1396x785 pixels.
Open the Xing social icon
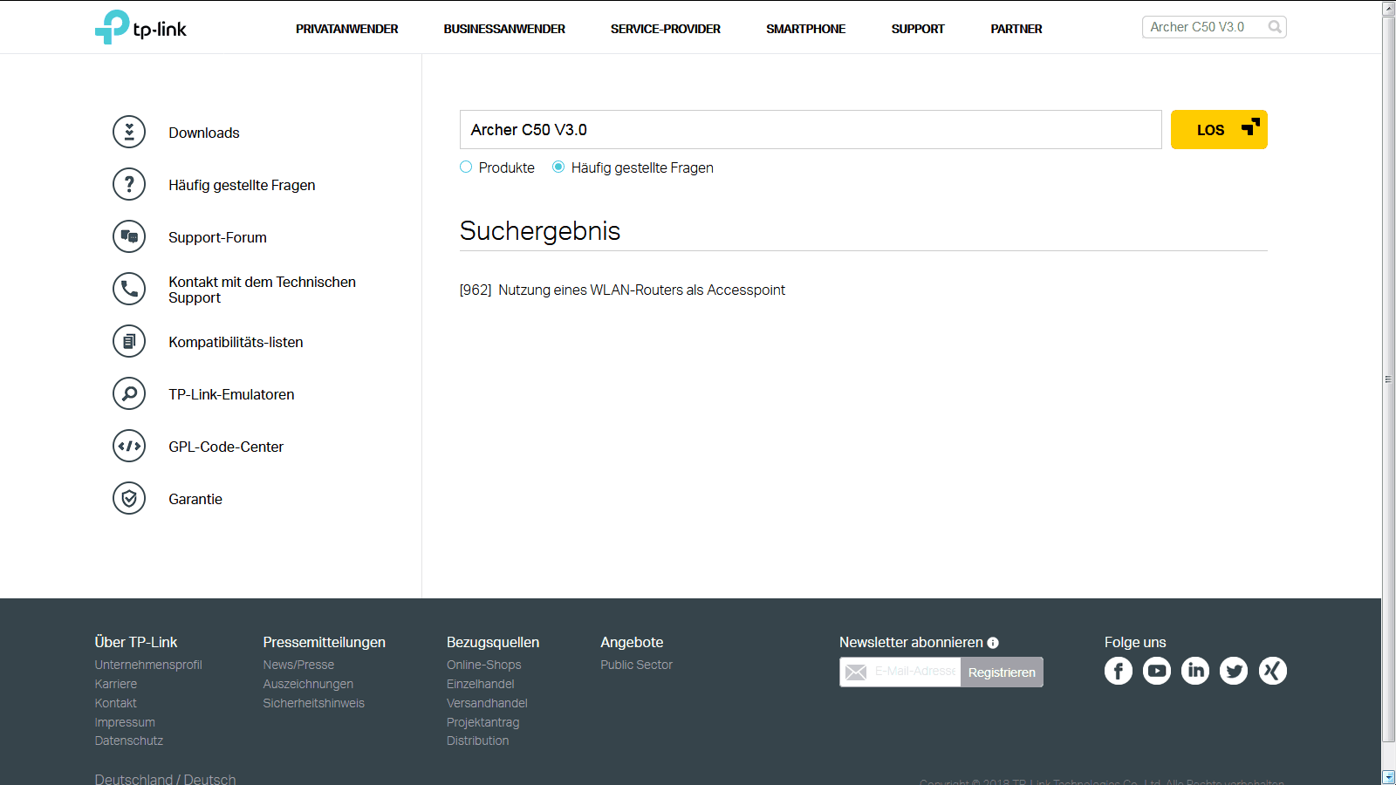coord(1273,671)
